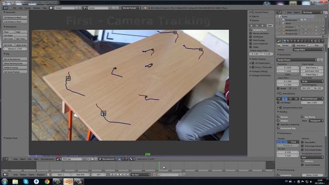This screenshot has width=329, height=185.
Task: Open the Outliner editor type icon
Action: pos(279,12)
